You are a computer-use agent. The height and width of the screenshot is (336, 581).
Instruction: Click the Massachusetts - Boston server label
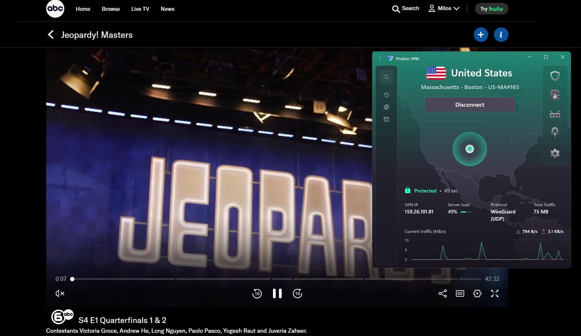tap(470, 87)
